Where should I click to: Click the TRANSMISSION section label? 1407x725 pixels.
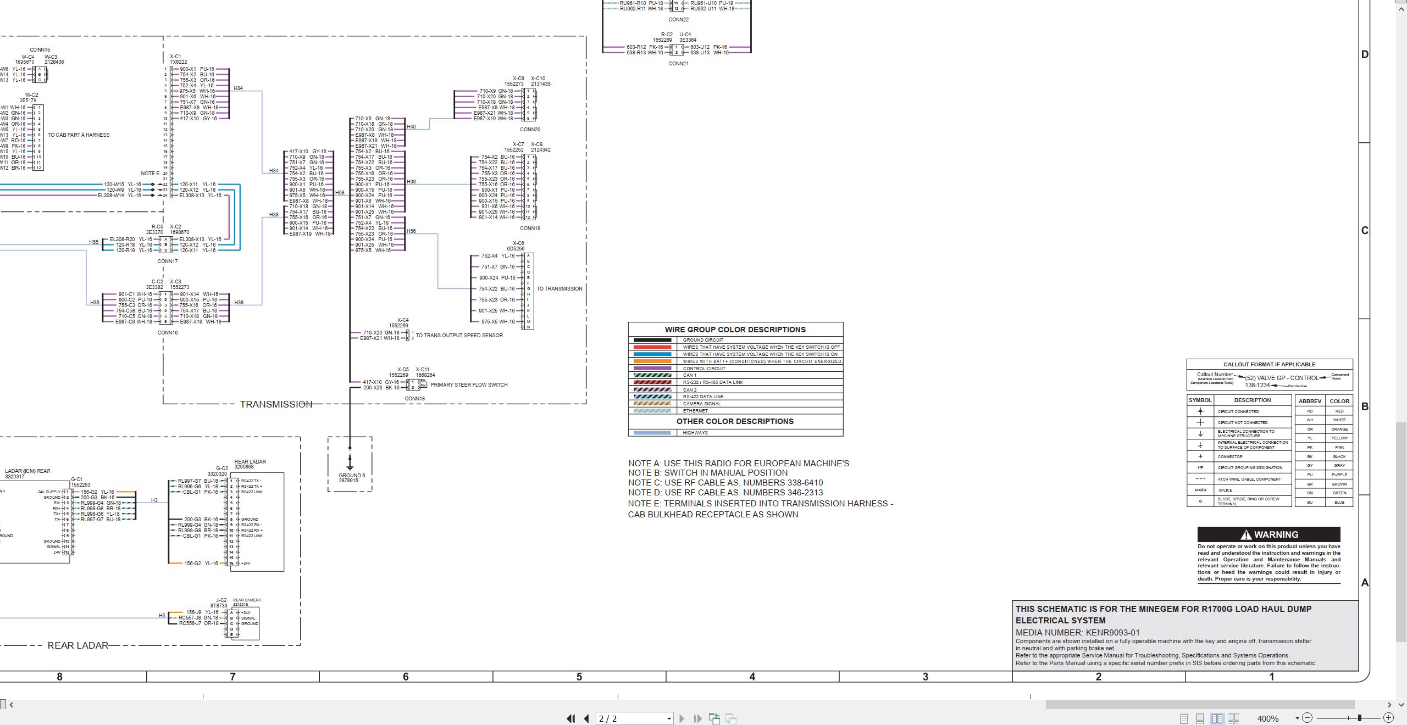pos(276,404)
